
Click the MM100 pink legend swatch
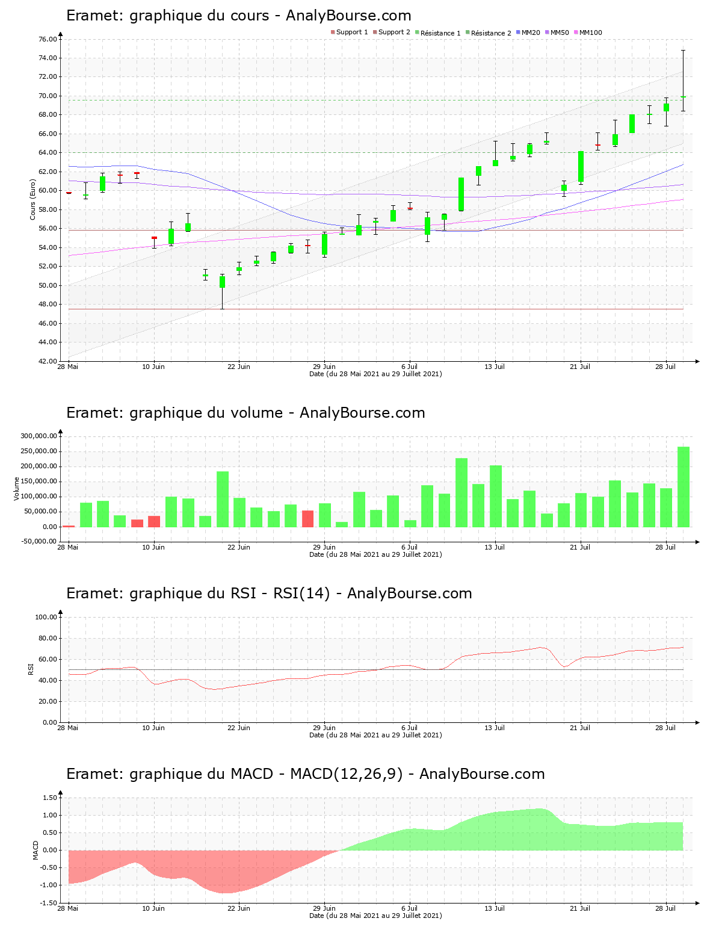click(576, 33)
